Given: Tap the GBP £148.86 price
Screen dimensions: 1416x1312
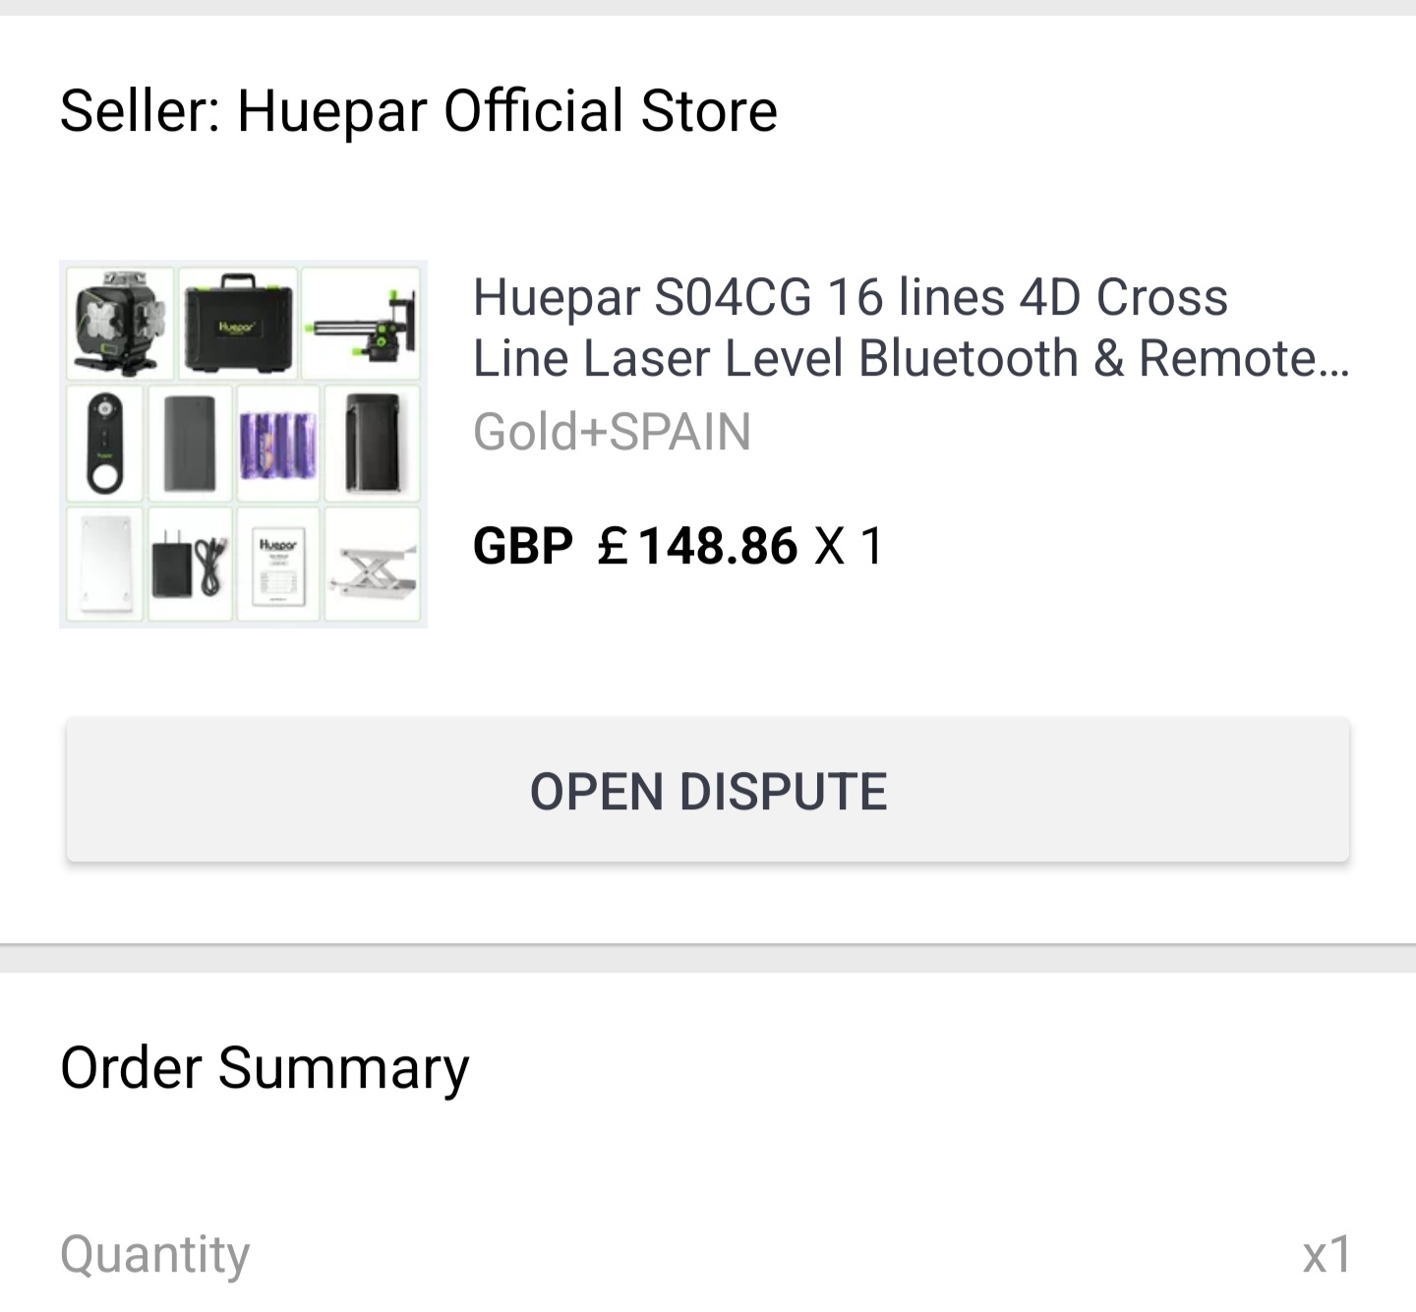Looking at the screenshot, I should [635, 546].
